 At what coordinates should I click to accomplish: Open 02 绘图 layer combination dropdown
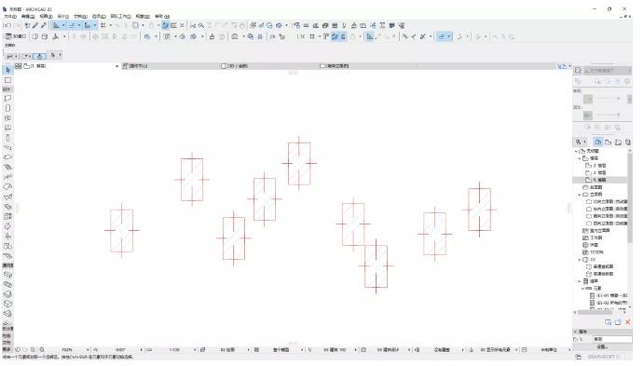248,350
